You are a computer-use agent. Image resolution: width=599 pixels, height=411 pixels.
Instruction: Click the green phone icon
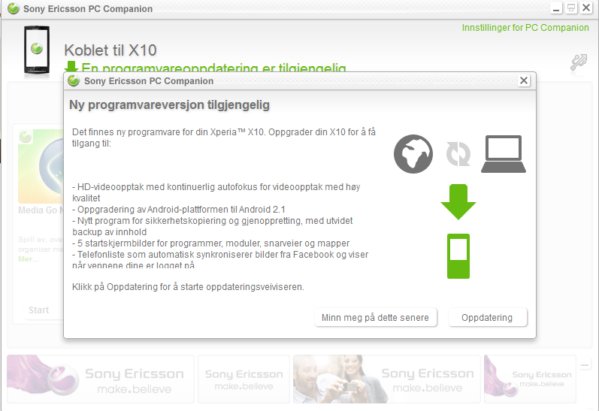point(458,256)
